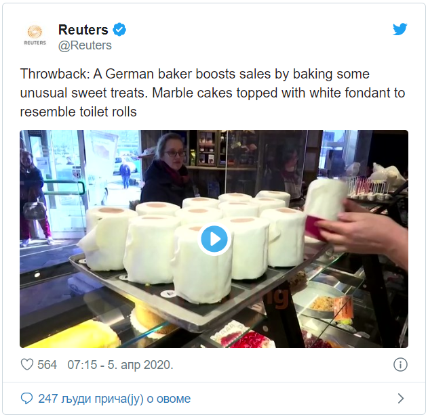Click the blue verified badge
The image size is (428, 417).
[119, 29]
